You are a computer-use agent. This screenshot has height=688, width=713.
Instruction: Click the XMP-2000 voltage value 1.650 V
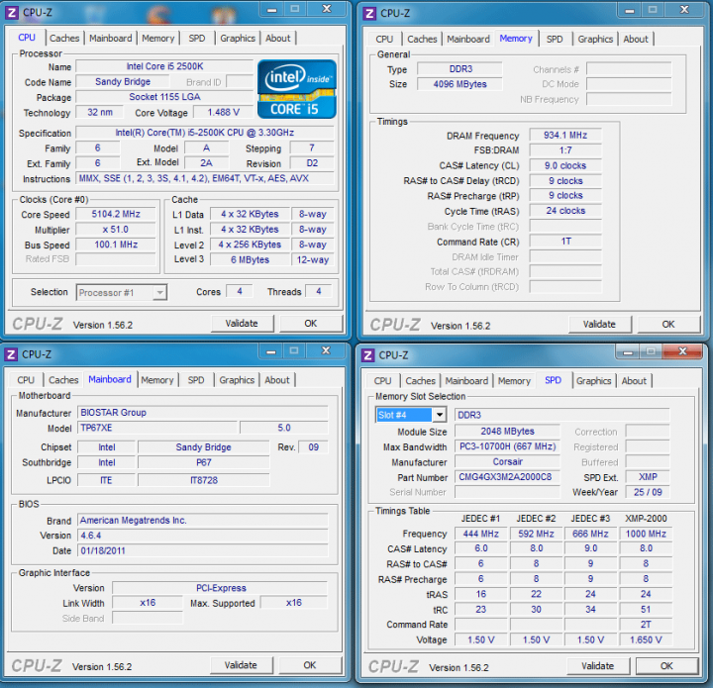pos(646,639)
